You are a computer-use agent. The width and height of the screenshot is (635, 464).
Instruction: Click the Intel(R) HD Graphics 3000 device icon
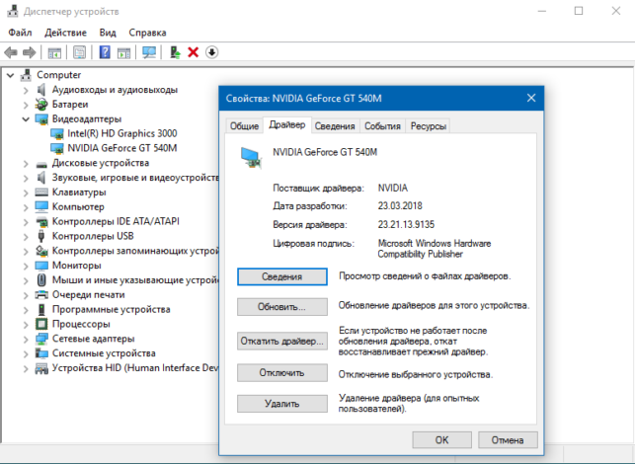pyautogui.click(x=56, y=133)
